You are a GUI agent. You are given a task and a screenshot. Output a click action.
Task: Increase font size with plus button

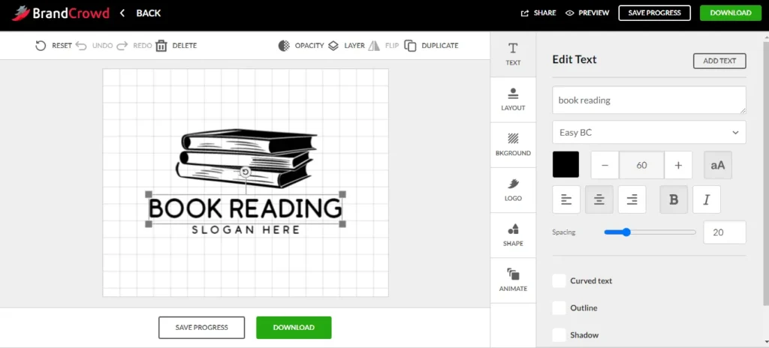click(x=678, y=165)
